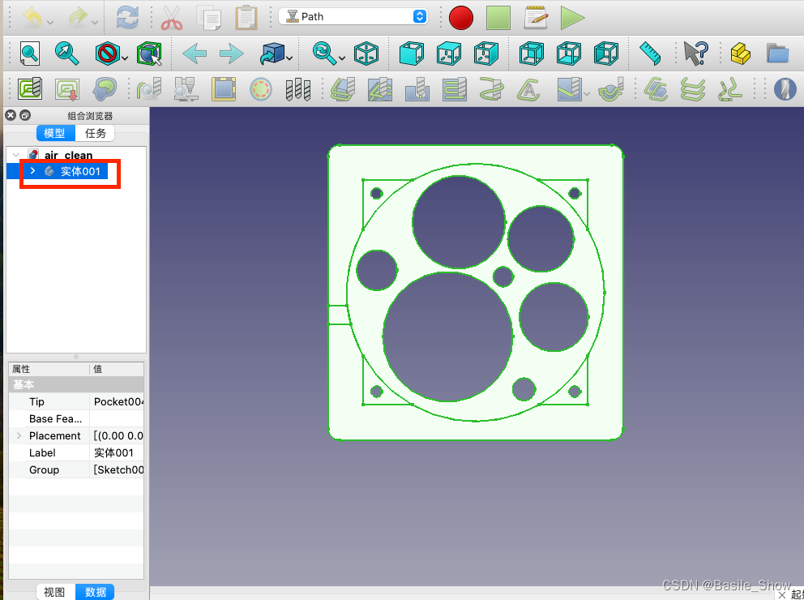Click the 数据 button below the properties

[94, 592]
